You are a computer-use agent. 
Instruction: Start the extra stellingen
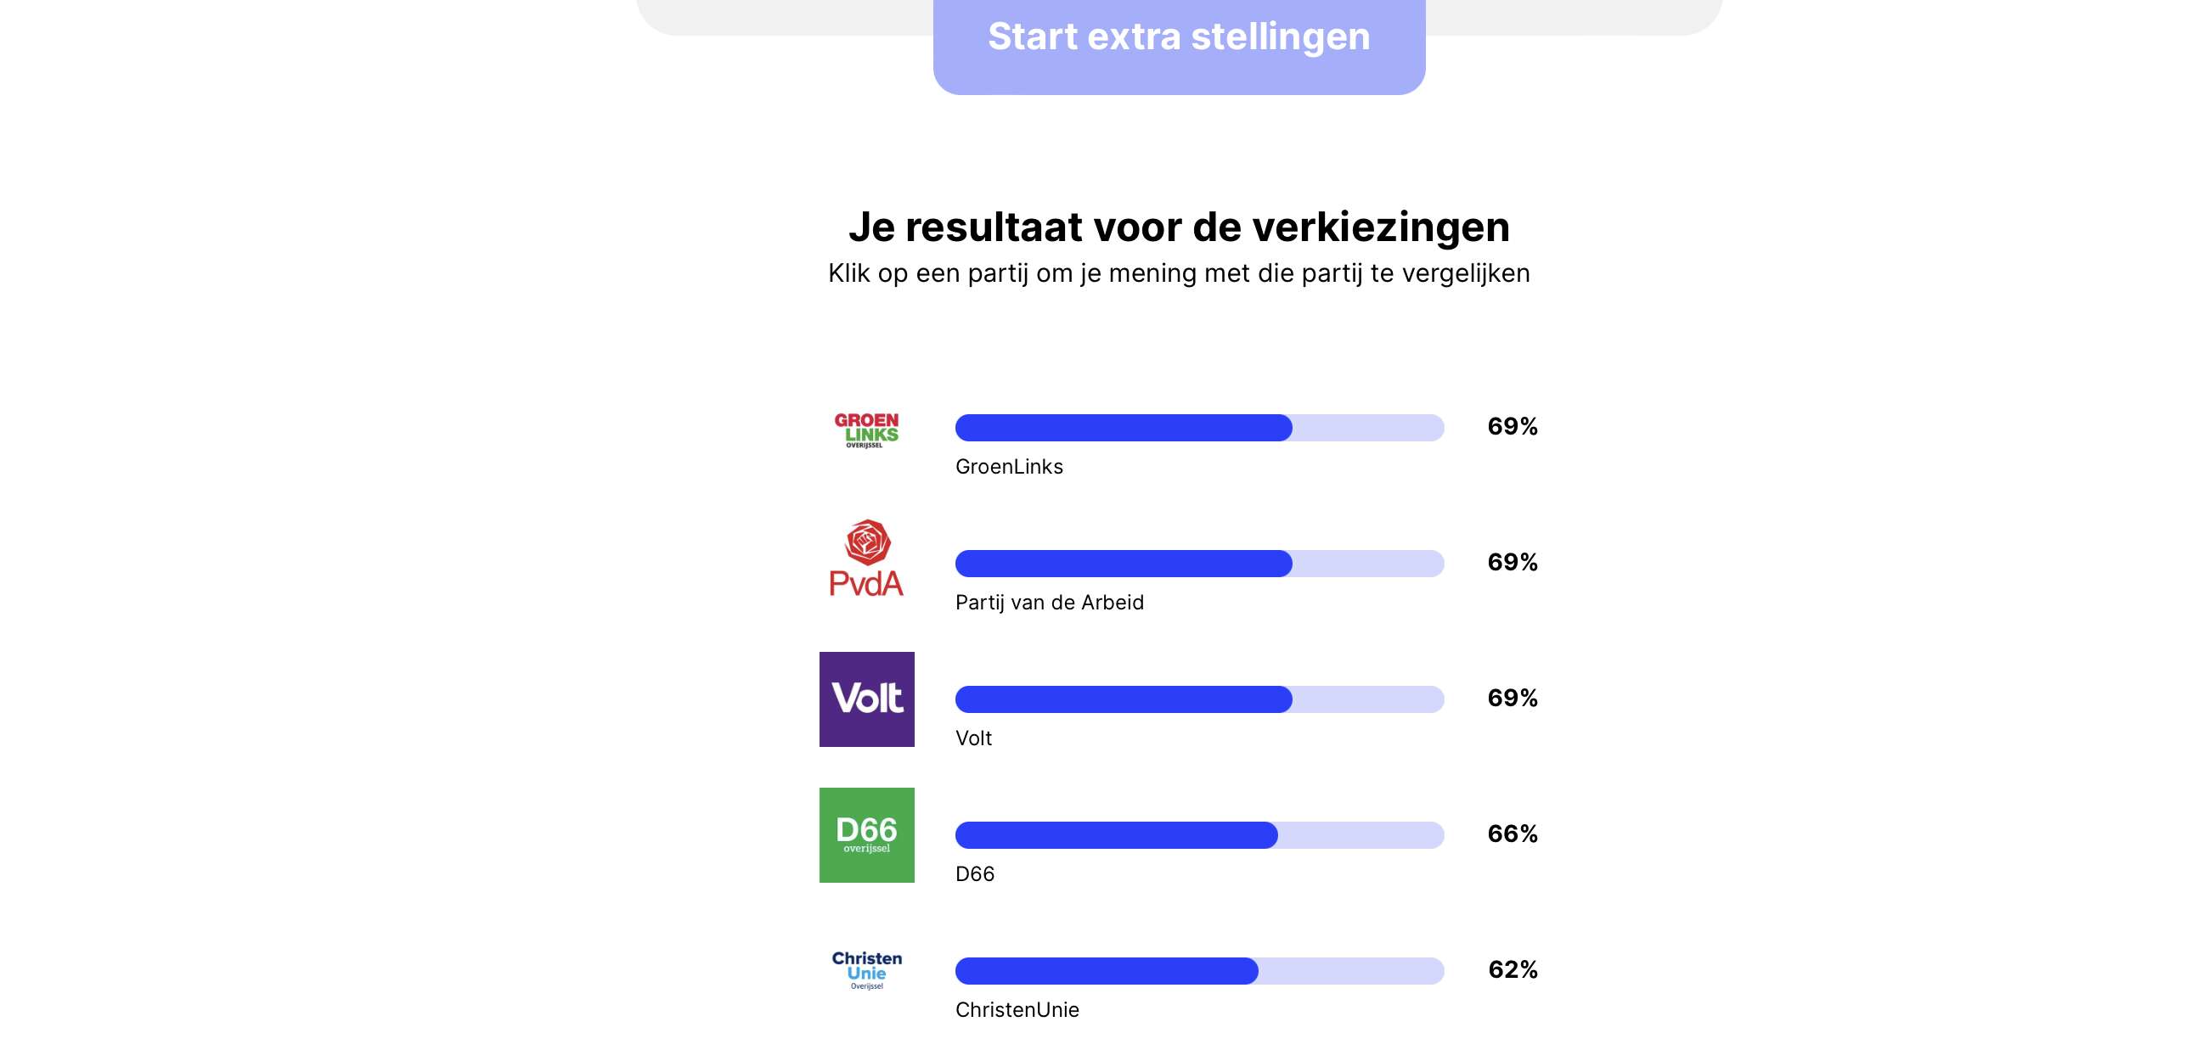(1179, 42)
